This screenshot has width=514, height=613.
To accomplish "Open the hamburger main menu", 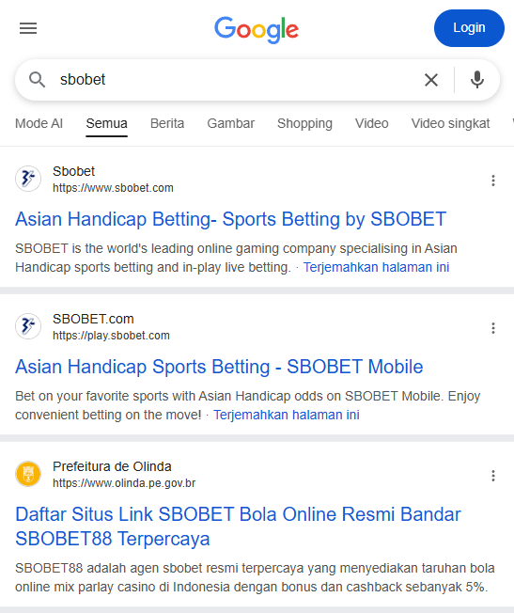I will click(x=28, y=28).
